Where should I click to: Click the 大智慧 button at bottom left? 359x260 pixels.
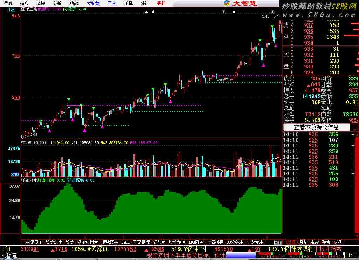[x=9, y=255]
